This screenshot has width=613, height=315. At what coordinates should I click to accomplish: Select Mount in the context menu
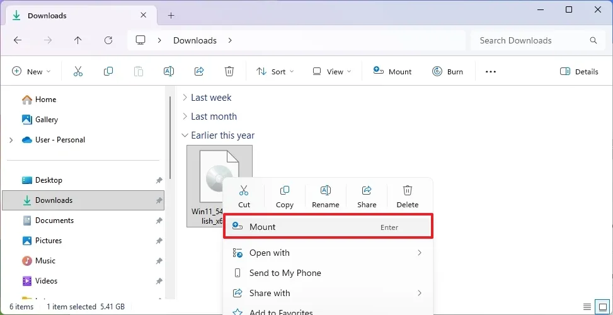328,227
